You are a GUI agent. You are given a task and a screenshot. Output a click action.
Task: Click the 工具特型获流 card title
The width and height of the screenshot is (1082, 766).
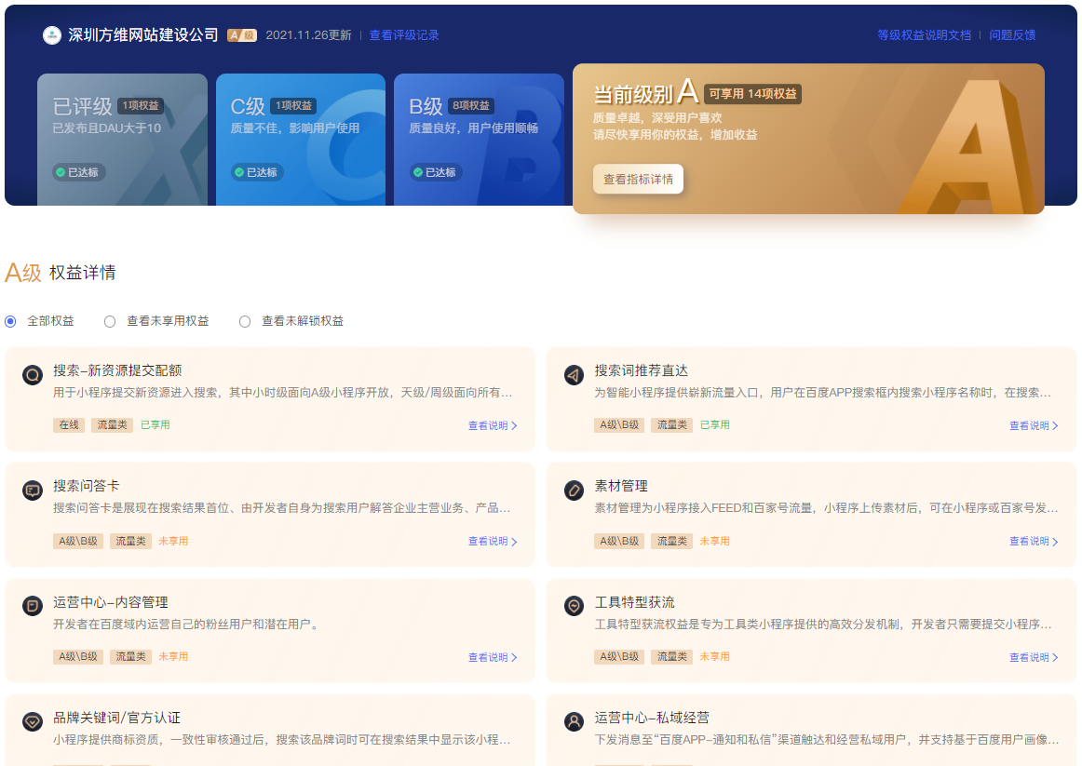click(x=635, y=602)
